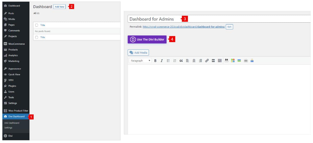Image resolution: width=313 pixels, height=143 pixels.
Task: Insert Read More tag icon
Action: [213, 61]
